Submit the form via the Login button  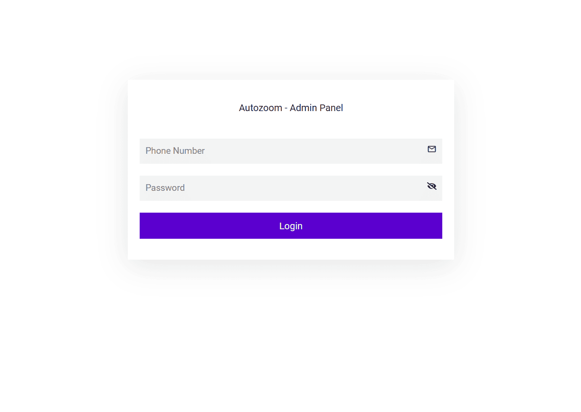click(x=291, y=226)
